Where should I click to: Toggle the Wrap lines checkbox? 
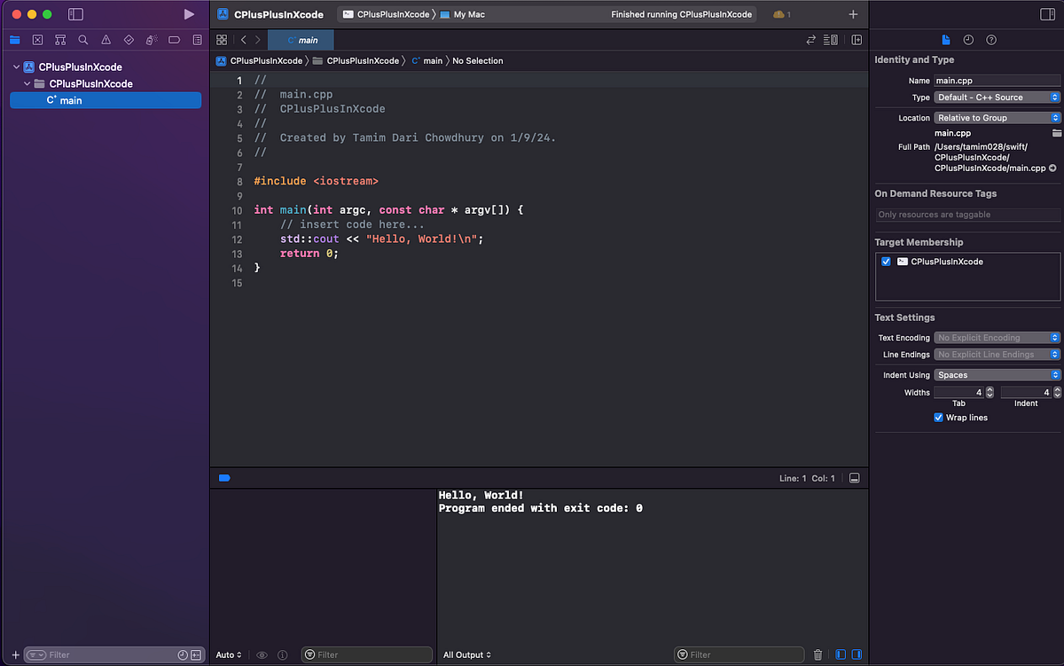938,417
